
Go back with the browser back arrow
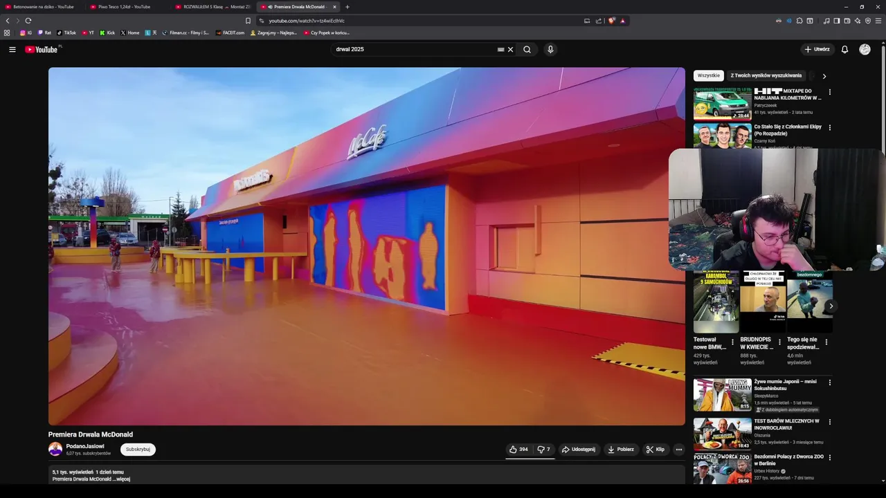8,21
